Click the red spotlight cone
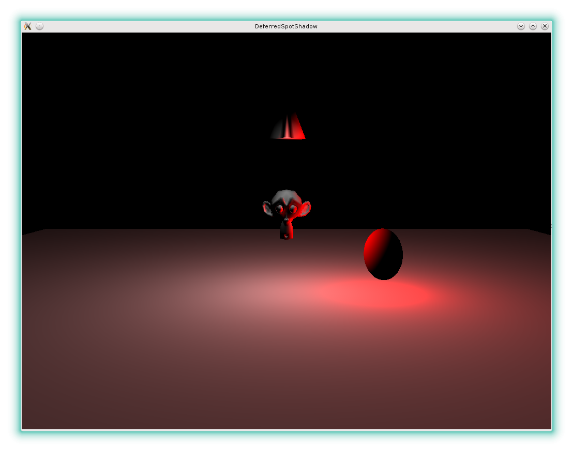573x452 pixels. [288, 127]
